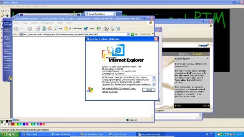This screenshot has width=244, height=137.
Task: Open the History icon in Internet Explorer toolbar
Action: pyautogui.click(x=98, y=29)
